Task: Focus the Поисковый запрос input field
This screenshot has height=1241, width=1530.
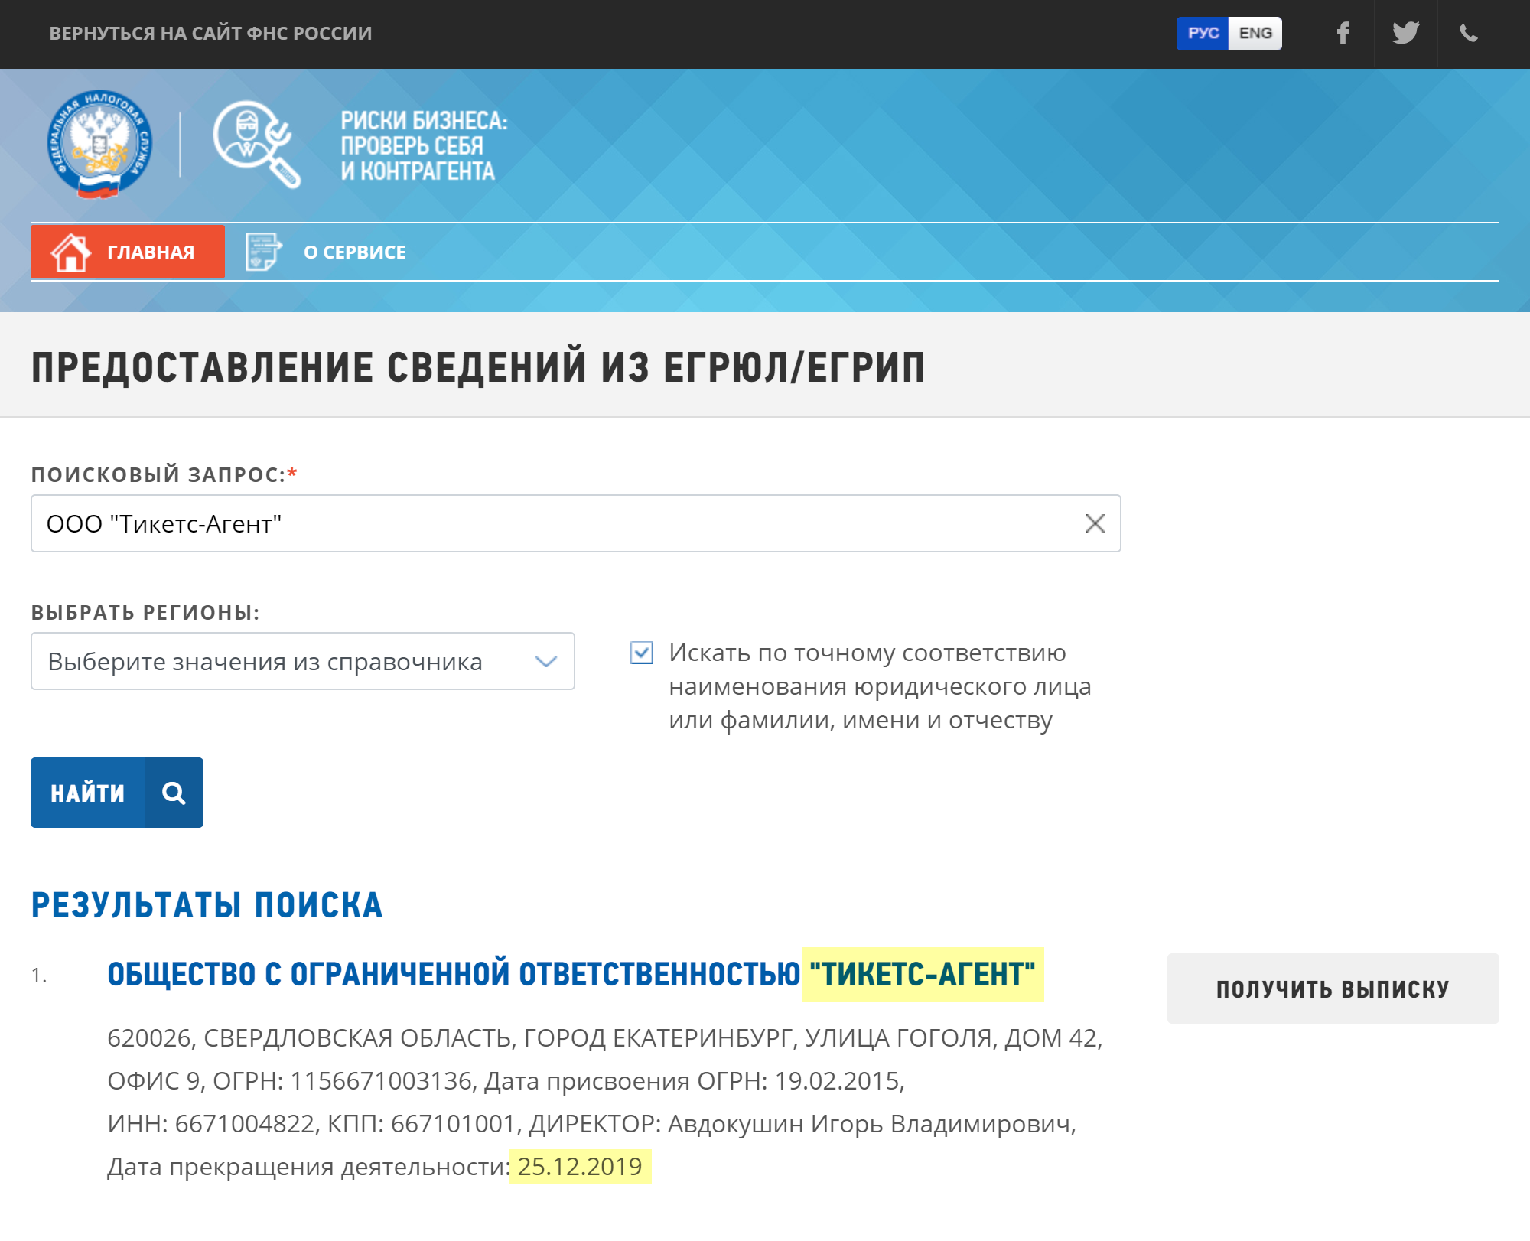Action: pyautogui.click(x=575, y=523)
